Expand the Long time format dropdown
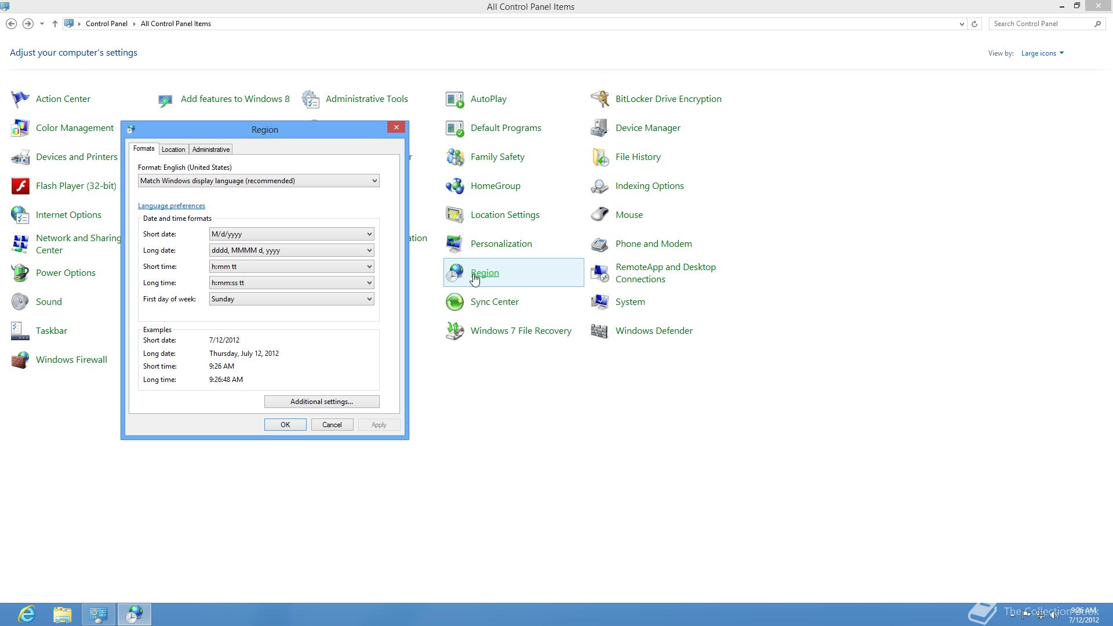Screen dimensions: 1113x626 292,283
